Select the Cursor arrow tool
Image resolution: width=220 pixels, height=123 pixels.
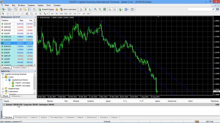3,14
